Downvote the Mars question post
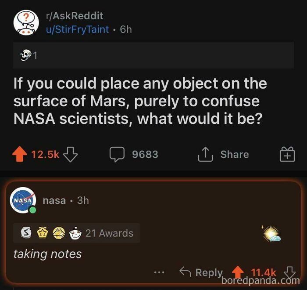This screenshot has width=307, height=290. click(x=70, y=154)
